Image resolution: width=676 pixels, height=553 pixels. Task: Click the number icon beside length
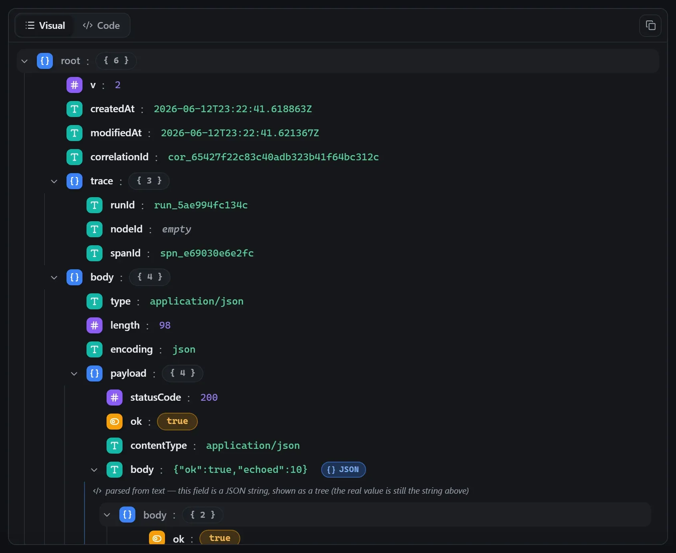click(95, 325)
